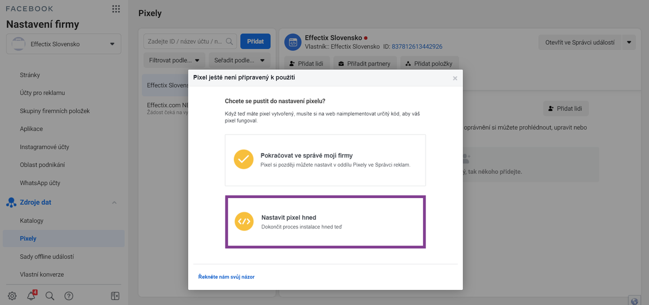Click Přidat lidi button under pixel header
The image size is (649, 305).
307,64
